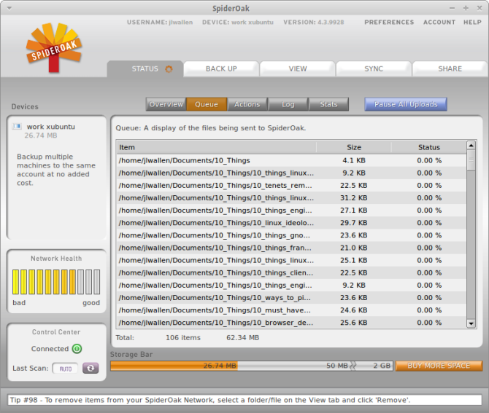Screen dimensions: 489x413
Task: Select the 10_things_fran... queue row
Action: [x=291, y=248]
